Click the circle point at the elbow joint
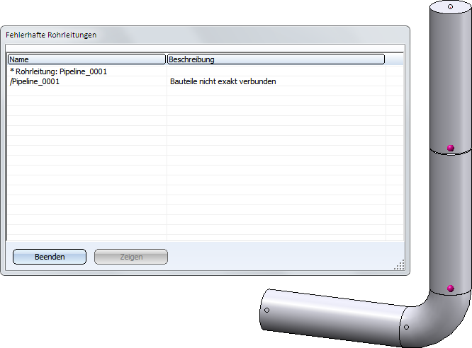Viewport: 472px width, 348px height. [x=406, y=327]
